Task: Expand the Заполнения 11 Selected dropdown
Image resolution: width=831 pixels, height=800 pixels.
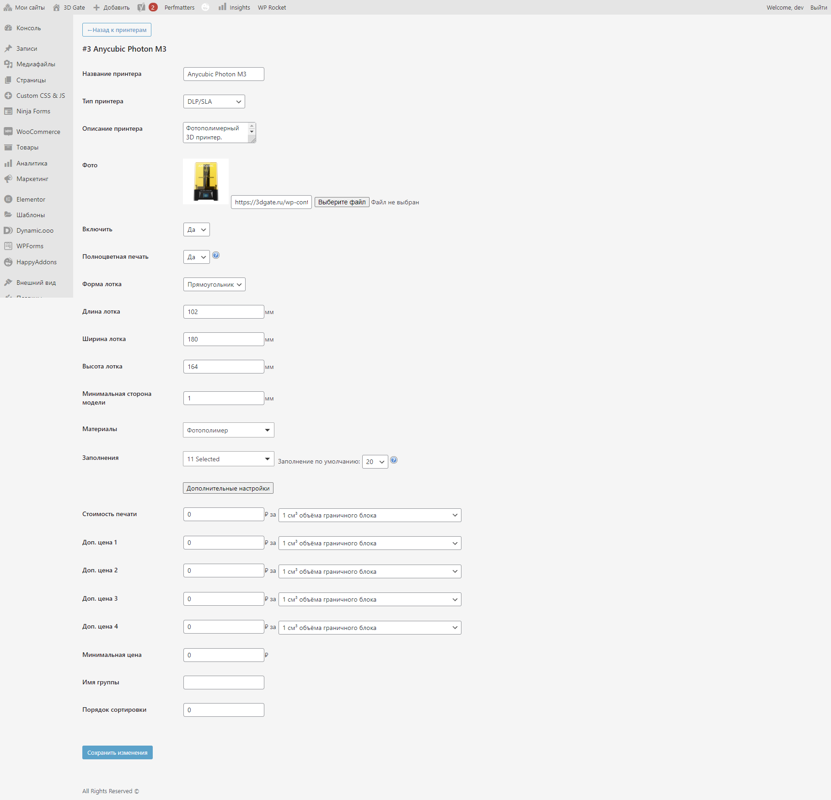Action: pos(229,459)
